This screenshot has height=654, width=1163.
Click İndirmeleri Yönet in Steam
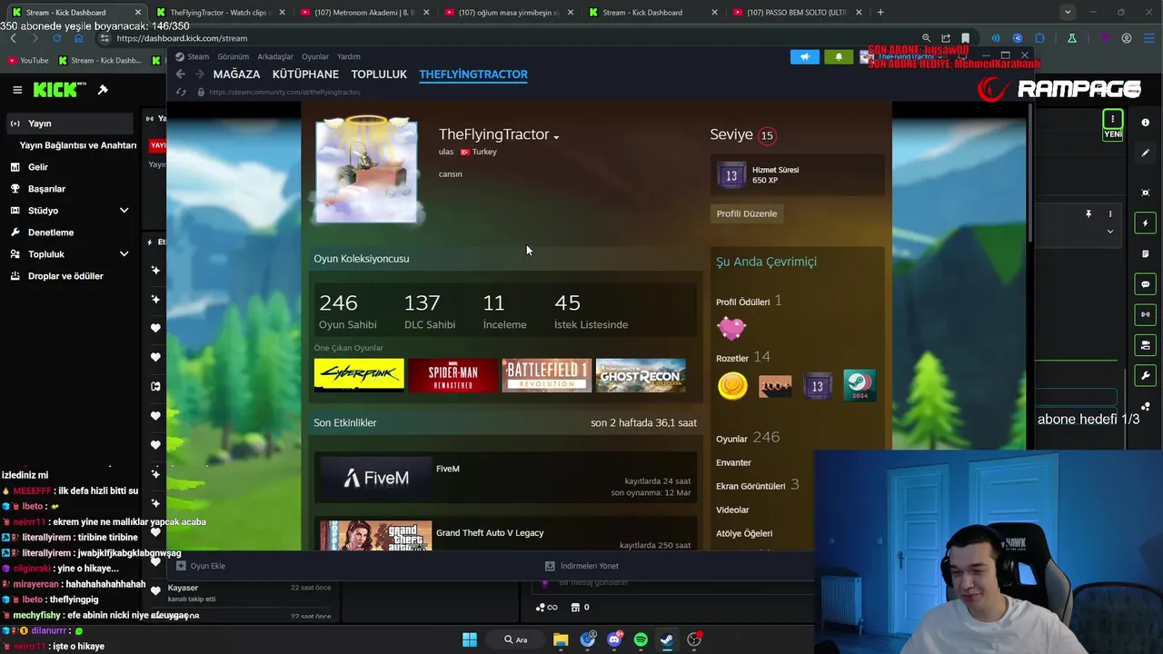(581, 566)
